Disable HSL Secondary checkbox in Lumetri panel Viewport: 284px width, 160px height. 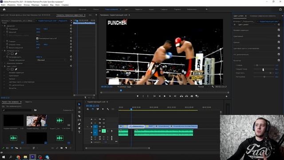[279, 54]
